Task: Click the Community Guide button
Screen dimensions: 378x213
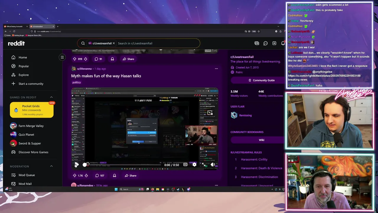Action: tap(261, 80)
